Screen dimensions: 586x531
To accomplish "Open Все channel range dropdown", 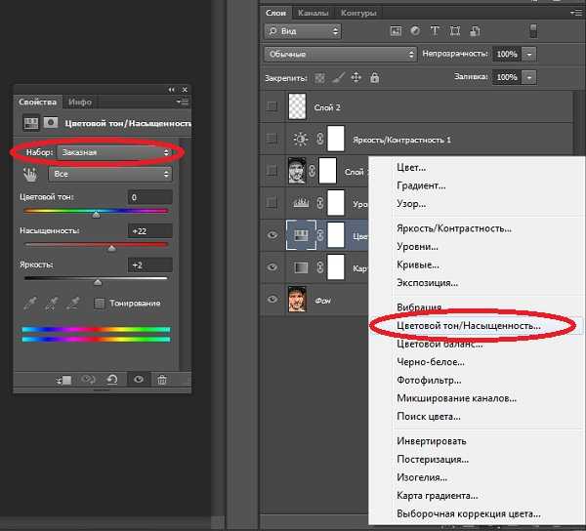I will point(109,174).
